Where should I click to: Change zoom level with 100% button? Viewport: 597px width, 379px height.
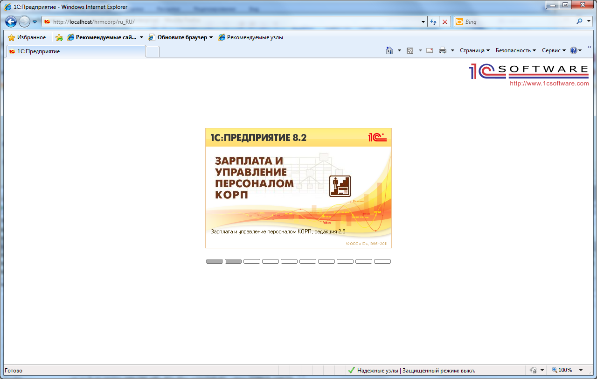[x=562, y=370]
